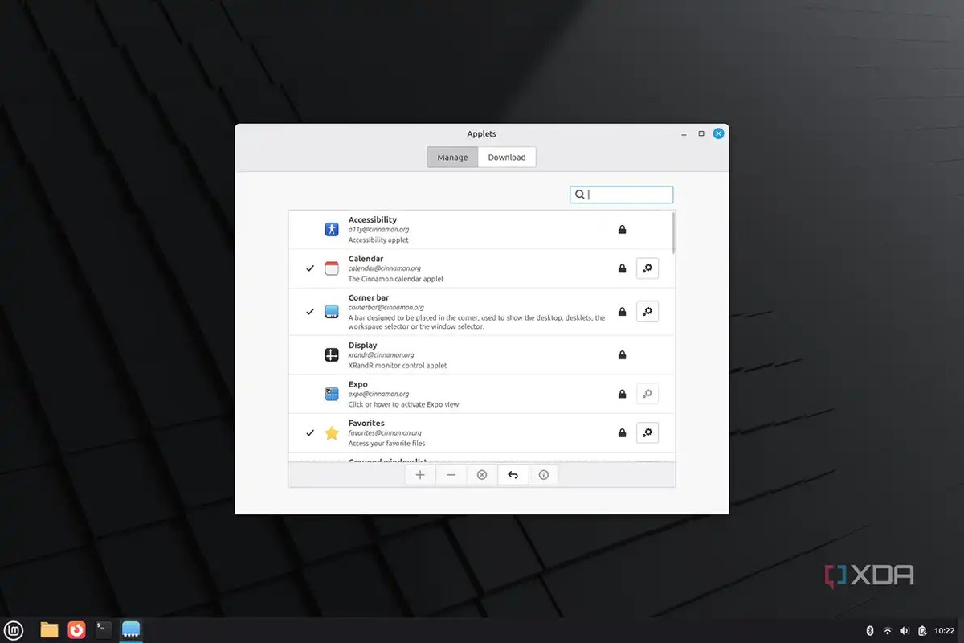Open the Files manager in panel

click(49, 630)
